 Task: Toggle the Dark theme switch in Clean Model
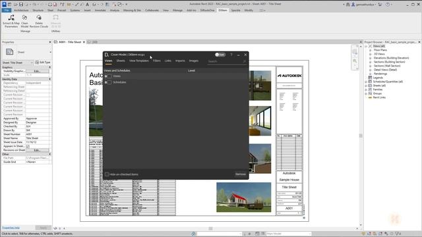[x=220, y=55]
